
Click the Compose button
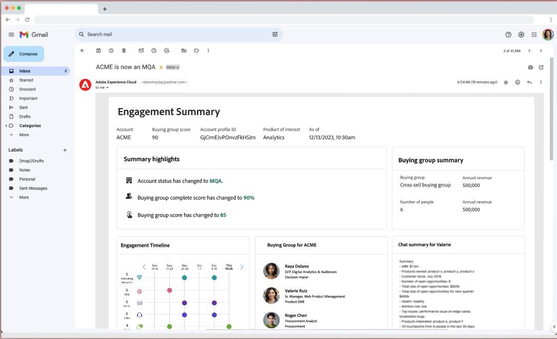24,54
